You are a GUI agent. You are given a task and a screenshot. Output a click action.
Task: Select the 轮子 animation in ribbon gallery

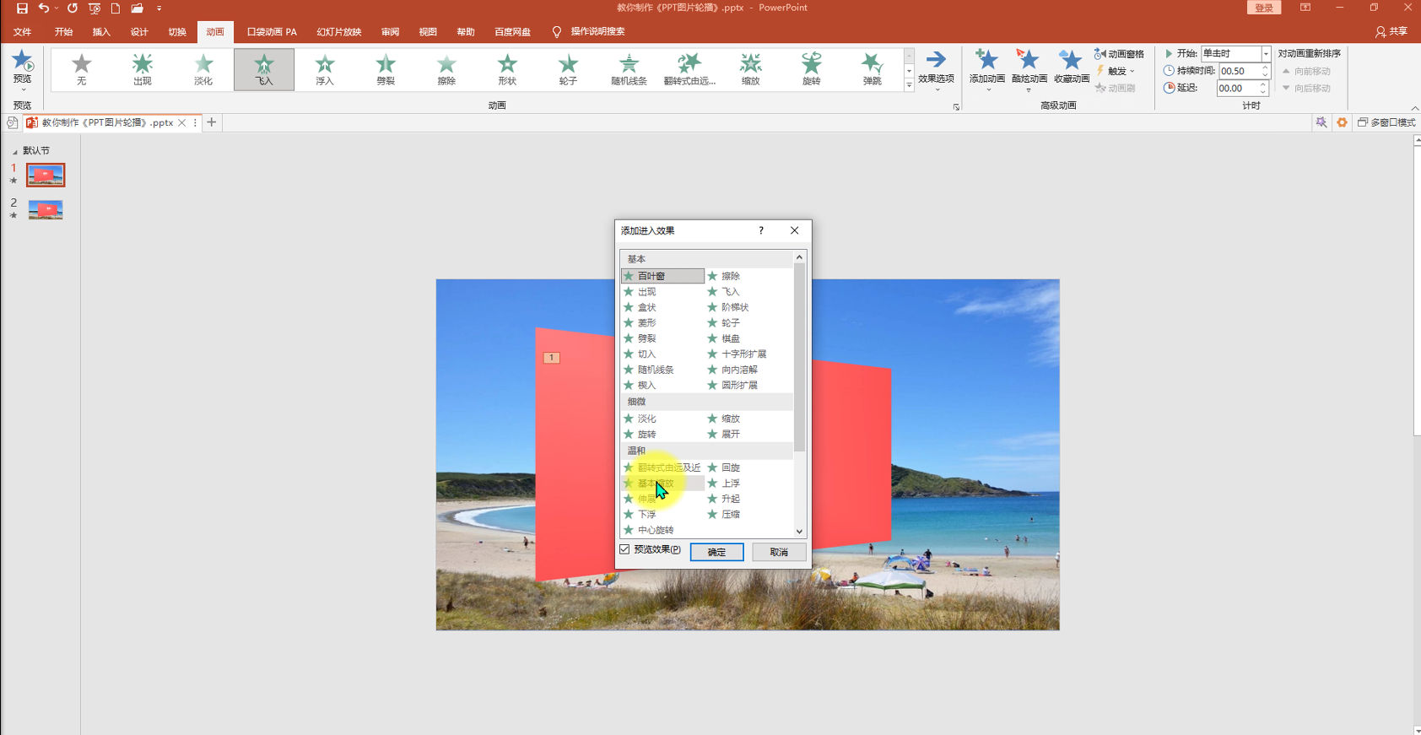(568, 69)
